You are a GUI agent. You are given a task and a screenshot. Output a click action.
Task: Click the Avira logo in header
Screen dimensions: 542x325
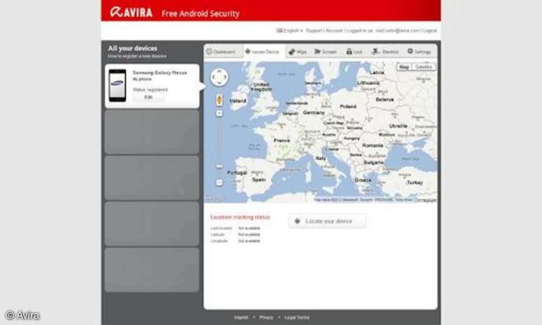pos(131,12)
